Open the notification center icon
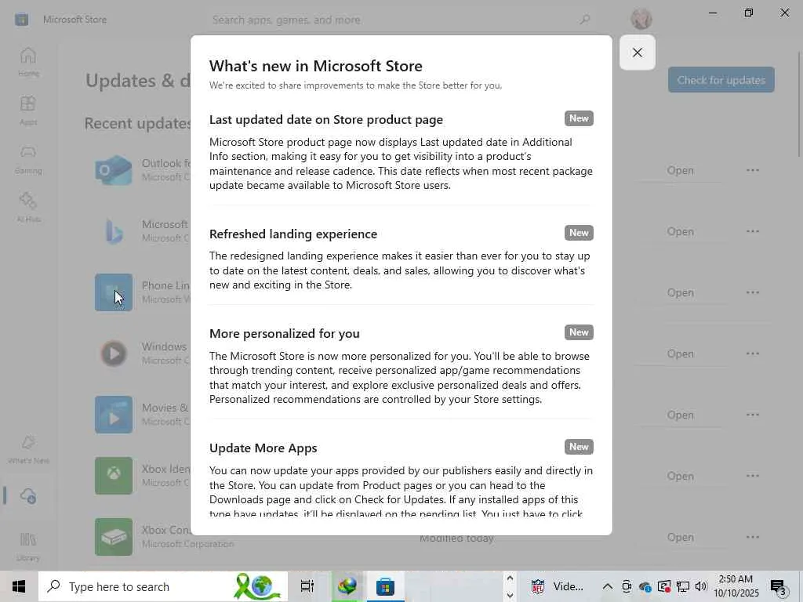Image resolution: width=803 pixels, height=602 pixels. tap(779, 588)
